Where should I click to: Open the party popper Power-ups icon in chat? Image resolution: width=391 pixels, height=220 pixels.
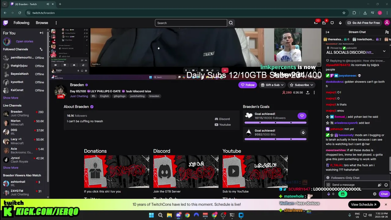coord(380,185)
